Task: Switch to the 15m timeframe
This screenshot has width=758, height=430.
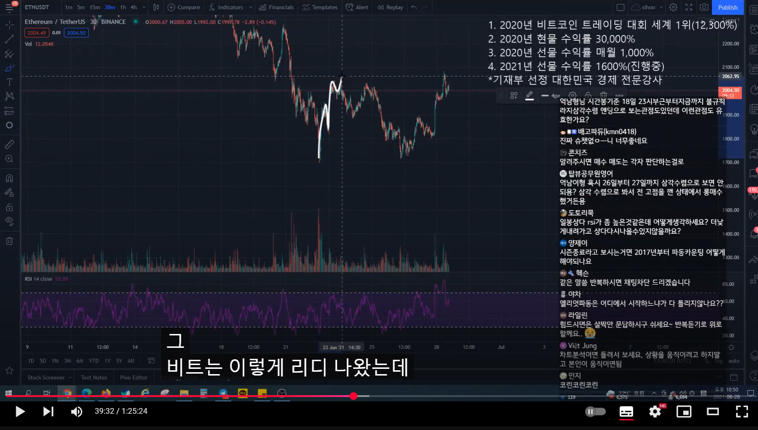Action: coord(95,7)
